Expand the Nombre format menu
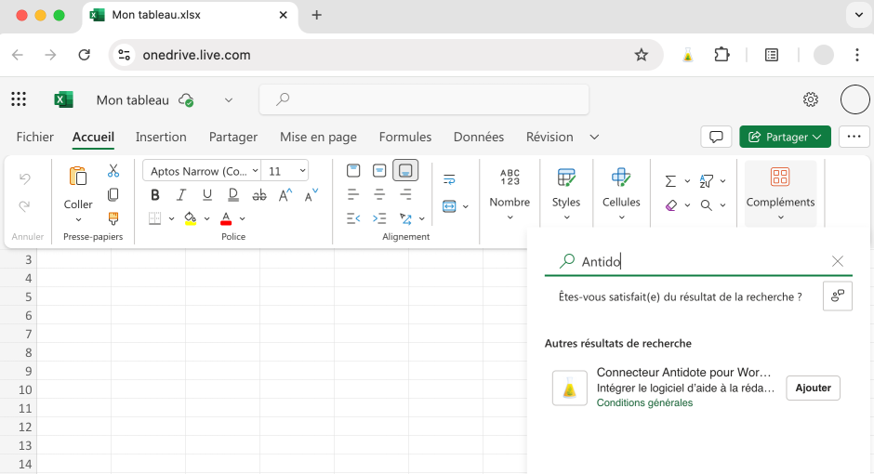The height and width of the screenshot is (474, 874). [x=510, y=193]
